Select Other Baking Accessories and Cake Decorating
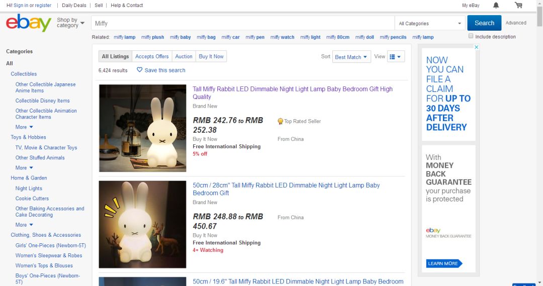Screen dimensions: 543x286 coord(49,212)
